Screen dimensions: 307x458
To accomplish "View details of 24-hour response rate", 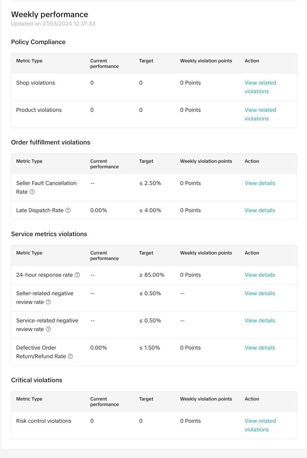I will tap(260, 275).
